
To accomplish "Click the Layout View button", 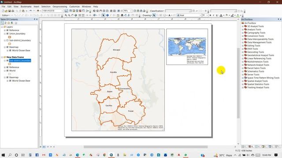I will click(x=44, y=147).
